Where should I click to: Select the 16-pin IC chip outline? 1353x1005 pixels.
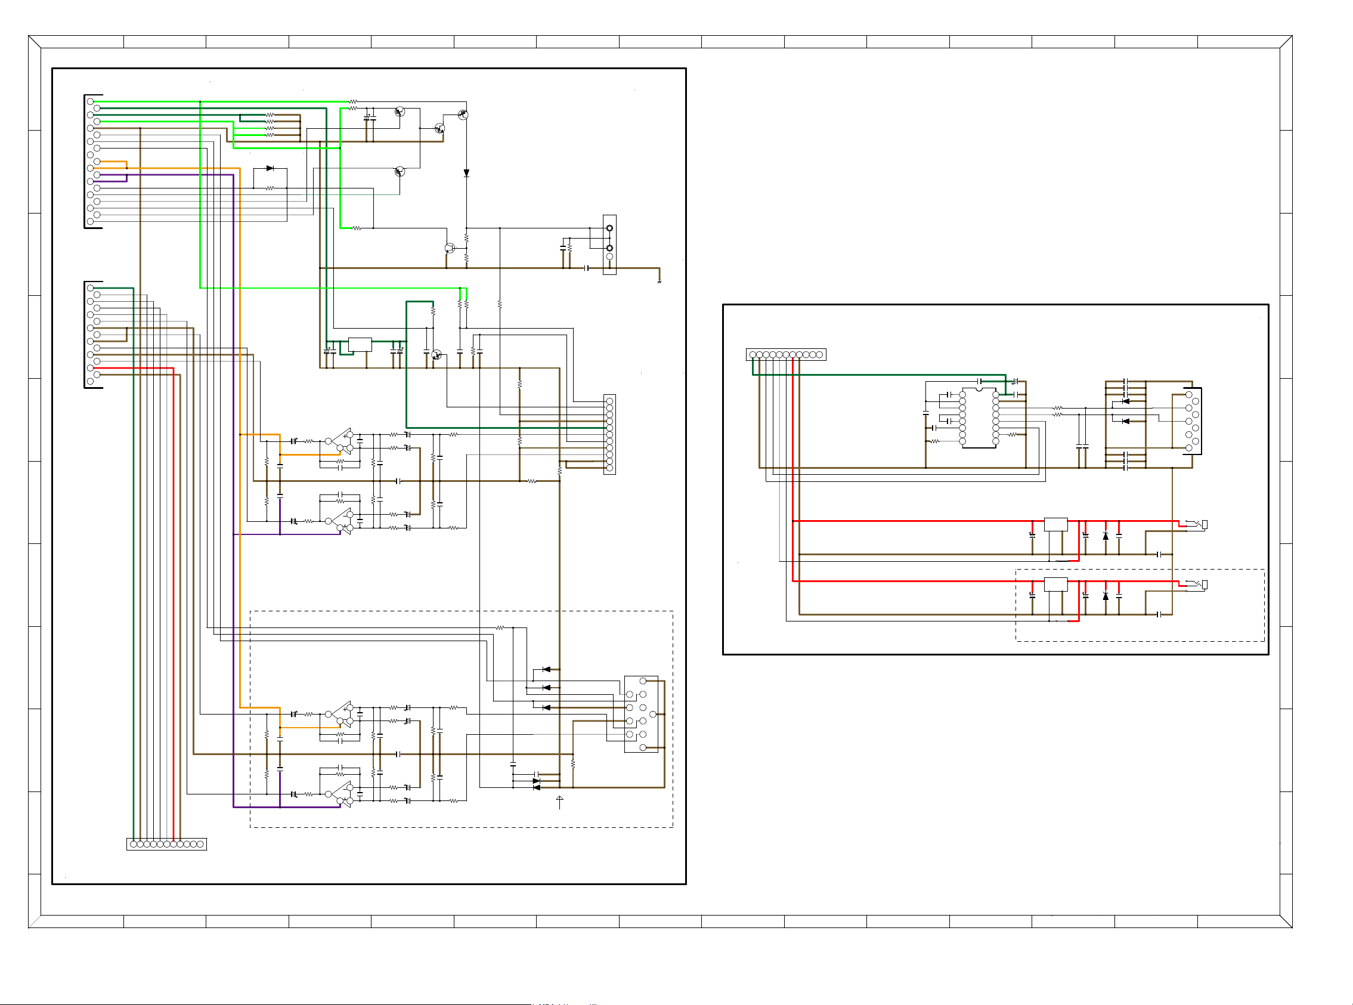click(x=979, y=418)
